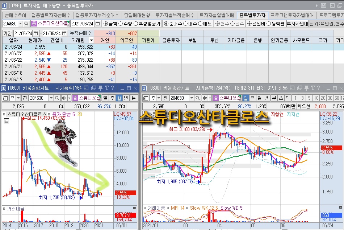Select 월 period in left chart
Image resolution: width=344 pixels, height=230 pixels.
tap(119, 98)
